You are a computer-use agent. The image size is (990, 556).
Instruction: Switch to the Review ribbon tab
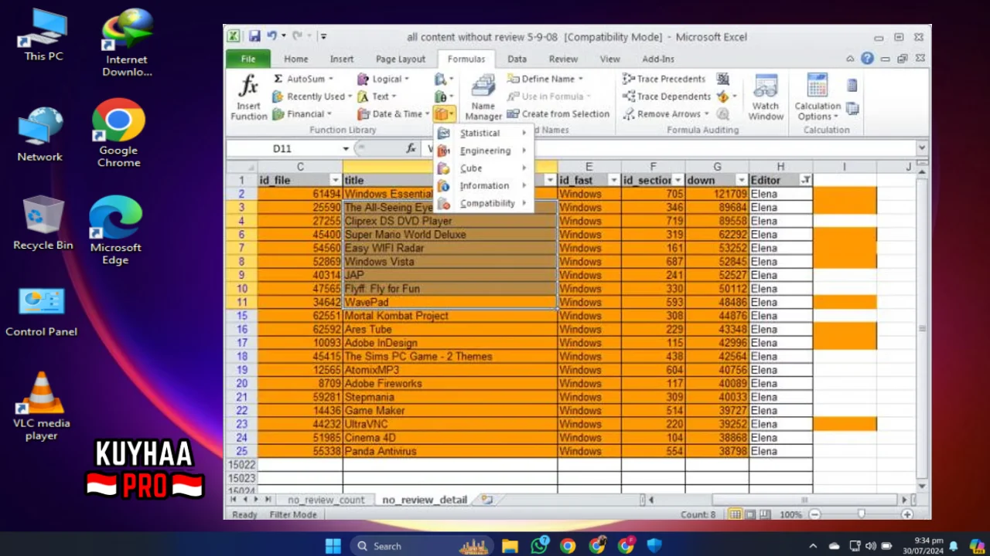click(563, 59)
